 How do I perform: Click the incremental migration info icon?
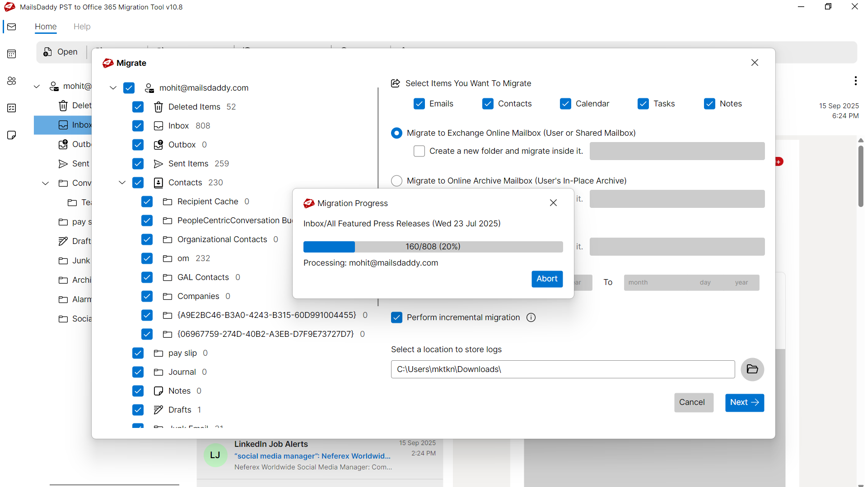[531, 317]
